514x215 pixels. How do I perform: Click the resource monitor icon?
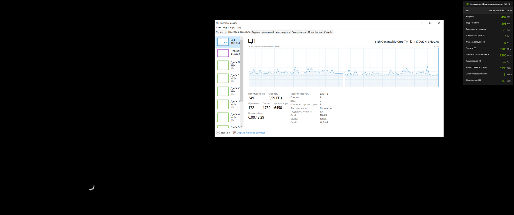click(234, 132)
